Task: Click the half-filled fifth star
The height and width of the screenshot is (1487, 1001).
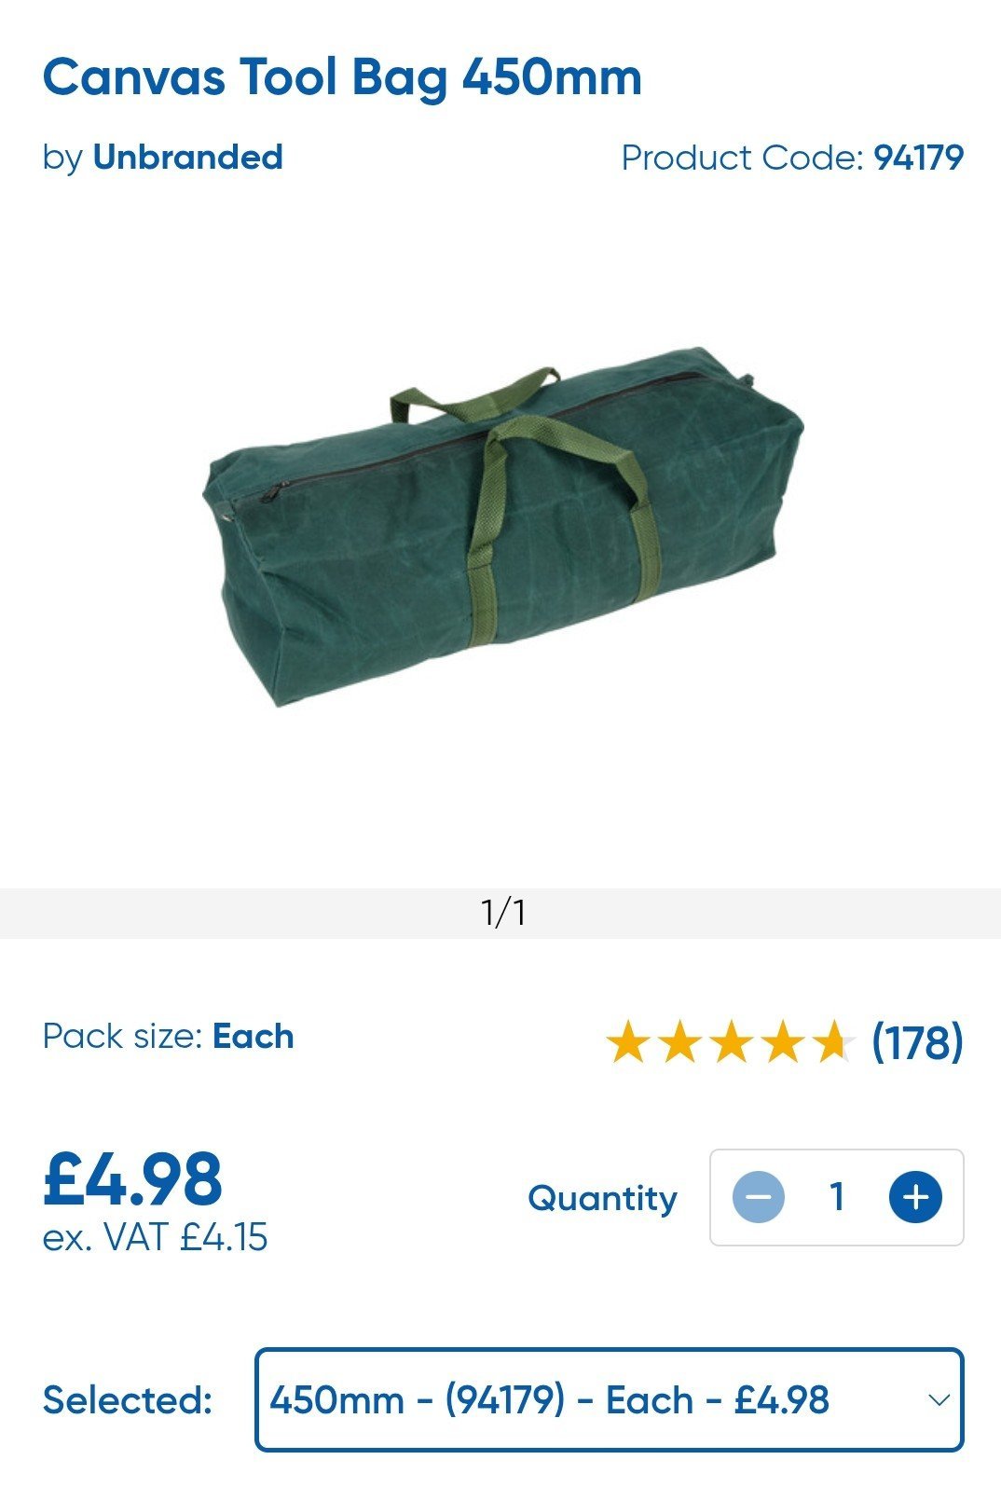Action: pyautogui.click(x=832, y=1041)
